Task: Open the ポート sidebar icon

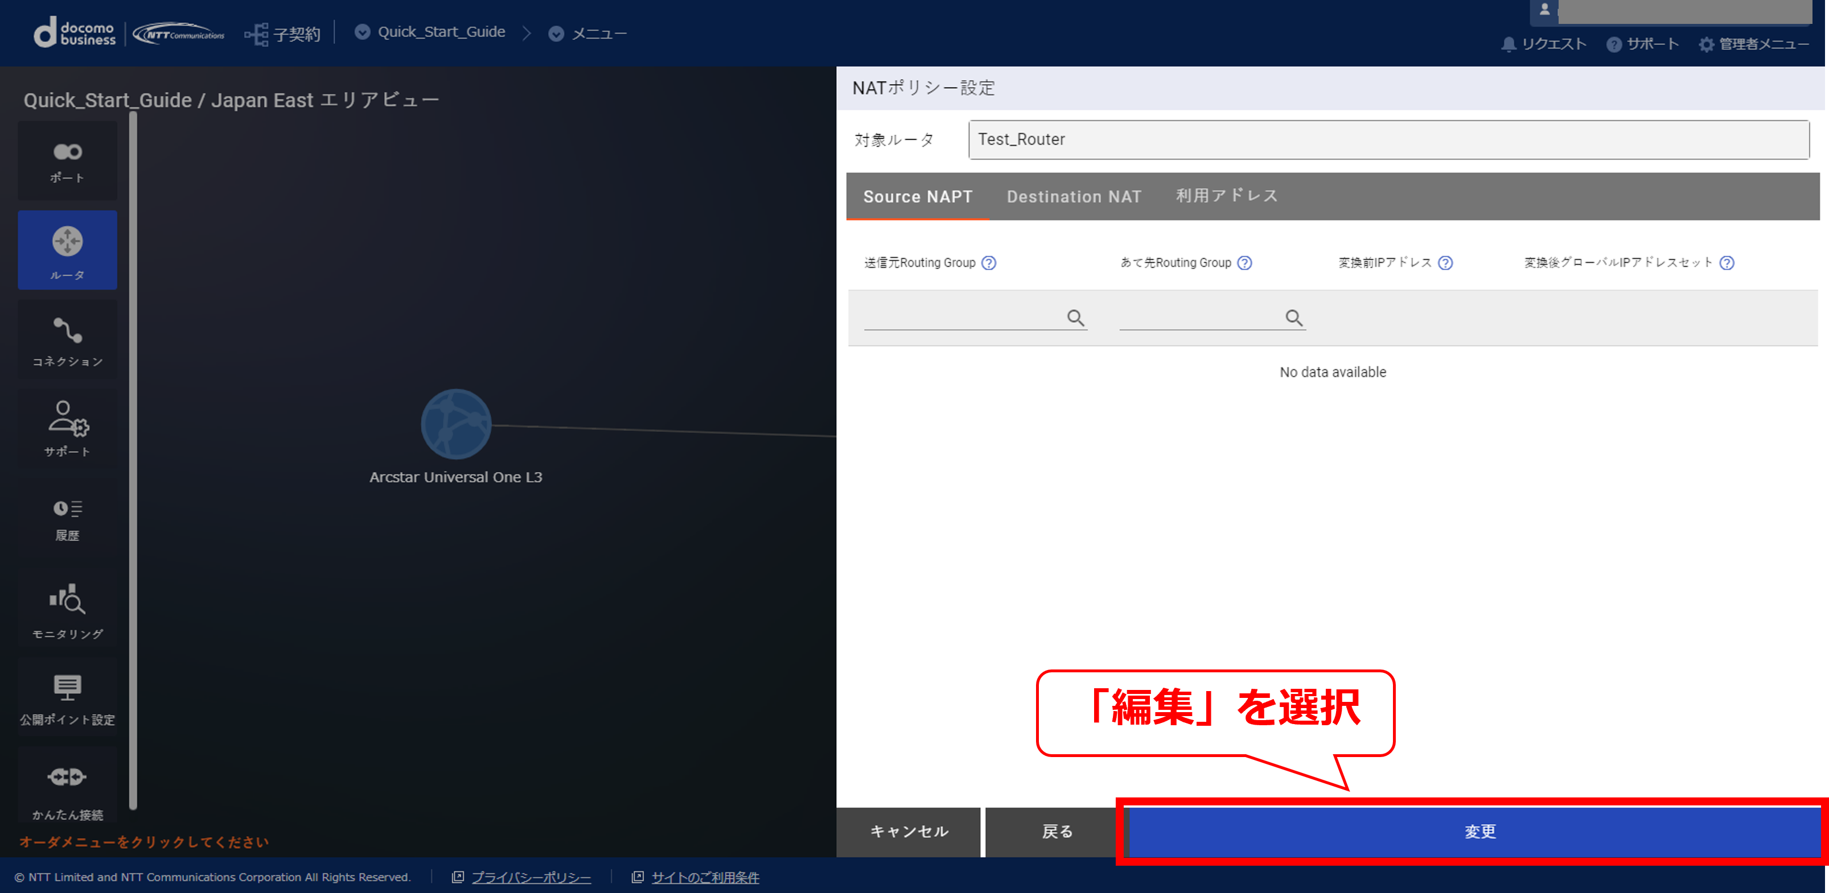Action: point(67,160)
